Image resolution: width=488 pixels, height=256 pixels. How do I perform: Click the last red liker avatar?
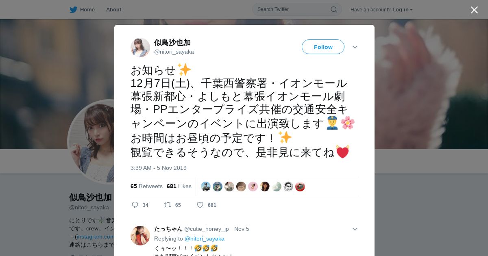pos(300,187)
